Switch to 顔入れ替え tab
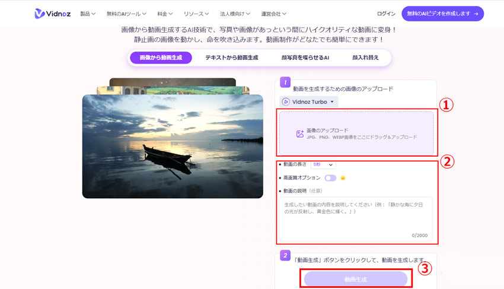The width and height of the screenshot is (504, 289). [x=365, y=58]
